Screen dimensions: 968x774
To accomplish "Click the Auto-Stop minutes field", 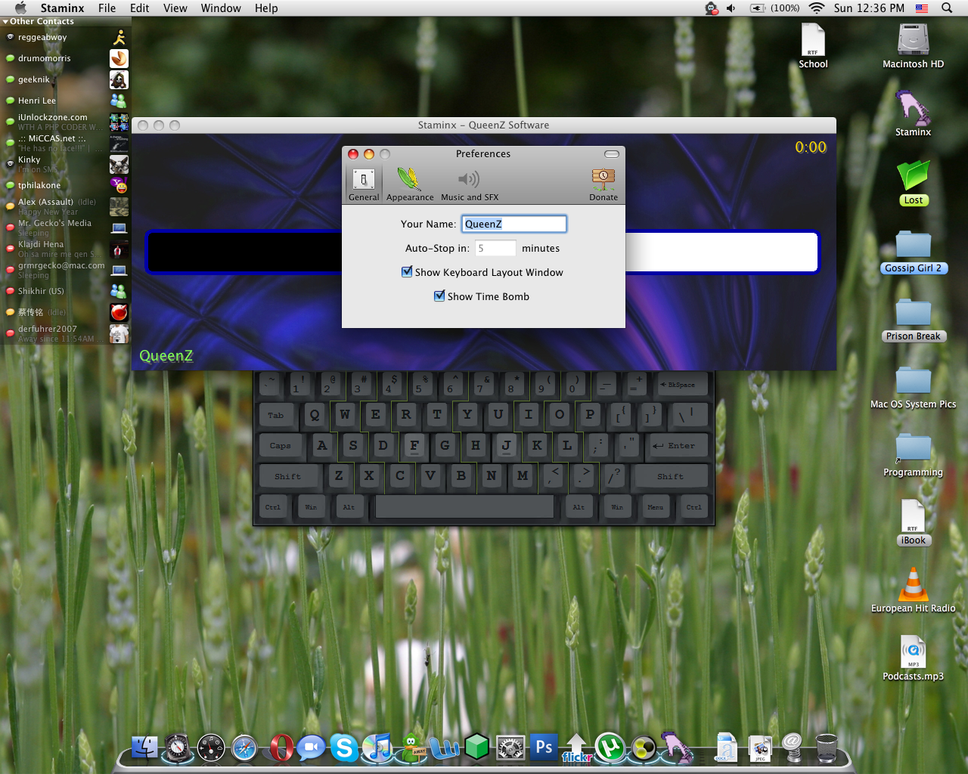I will click(x=495, y=248).
